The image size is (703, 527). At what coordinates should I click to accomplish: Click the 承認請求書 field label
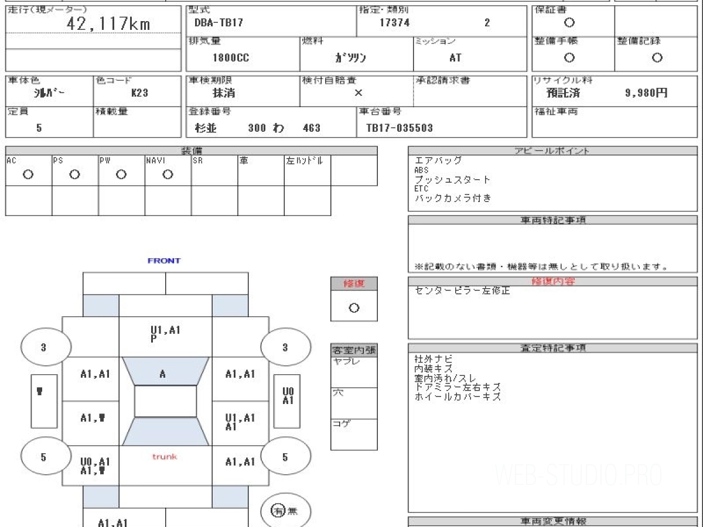443,80
